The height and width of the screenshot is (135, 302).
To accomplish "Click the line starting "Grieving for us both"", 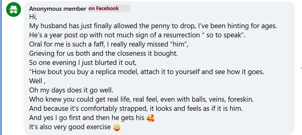I will 104,53.
